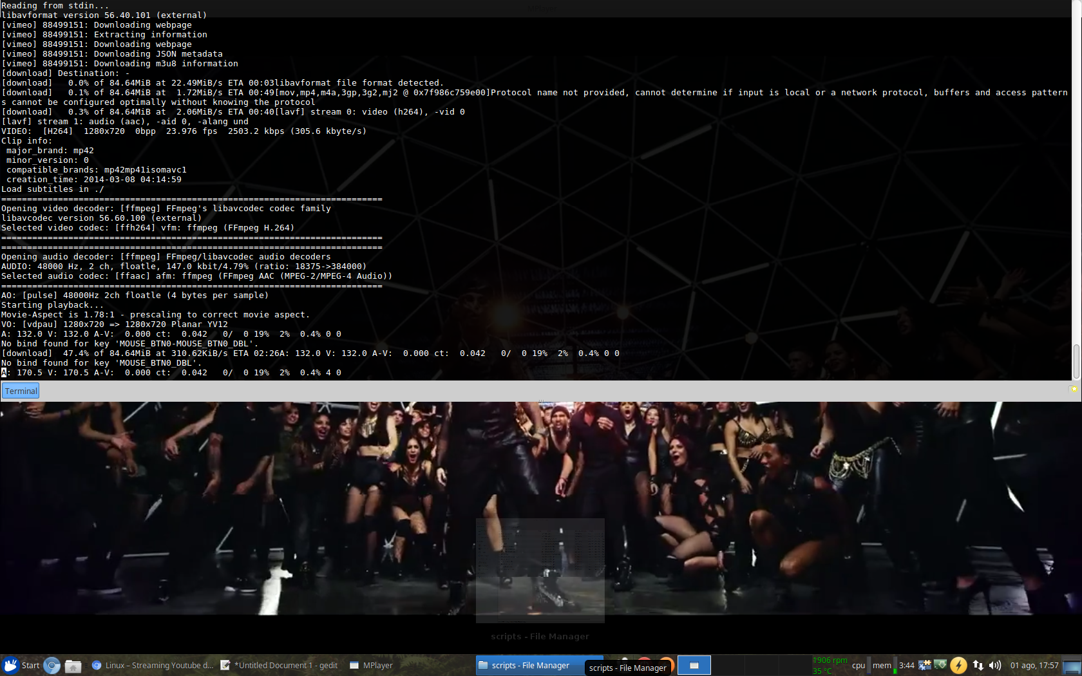The image size is (1082, 676).
Task: Click the 'major_brand: mp42' line
Action: 50,151
